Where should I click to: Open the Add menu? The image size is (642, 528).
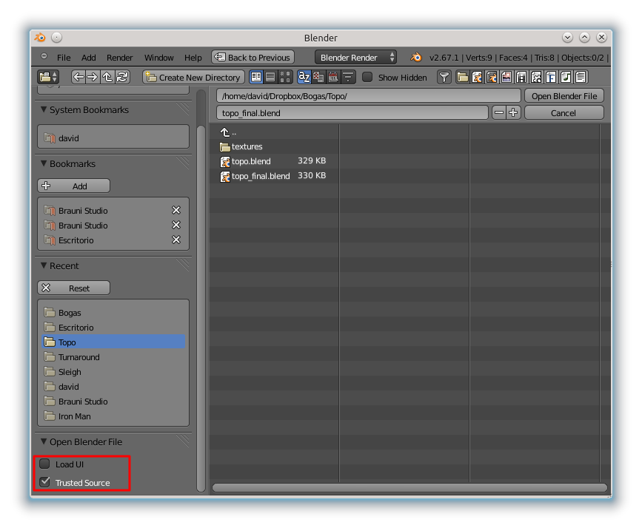click(x=88, y=58)
